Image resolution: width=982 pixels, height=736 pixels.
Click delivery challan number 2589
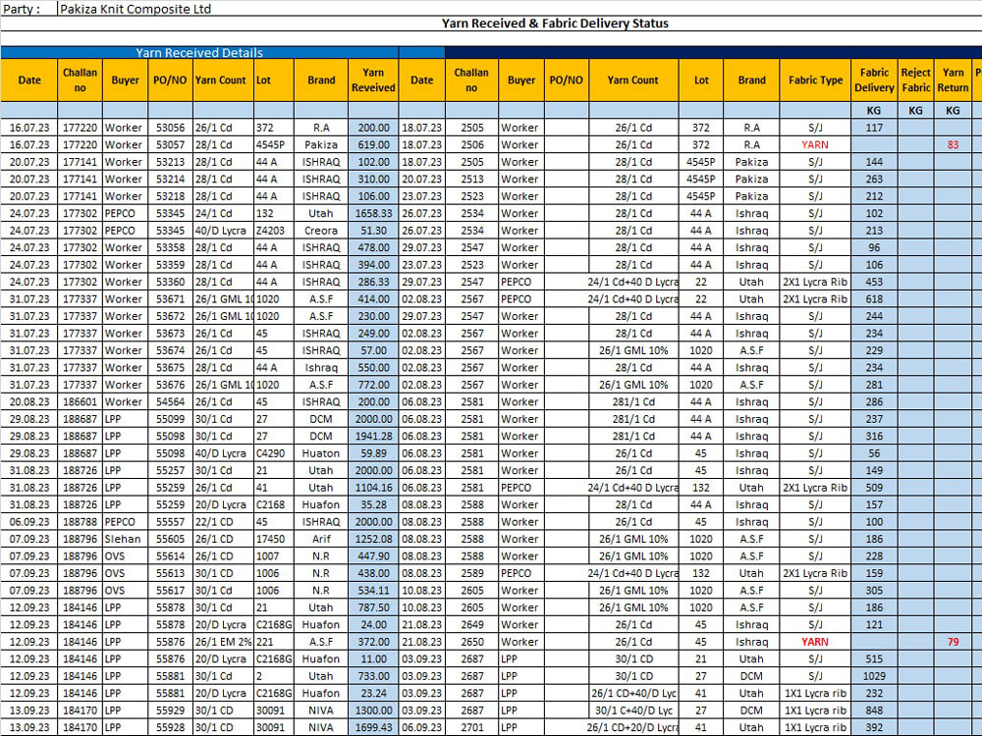coord(471,573)
